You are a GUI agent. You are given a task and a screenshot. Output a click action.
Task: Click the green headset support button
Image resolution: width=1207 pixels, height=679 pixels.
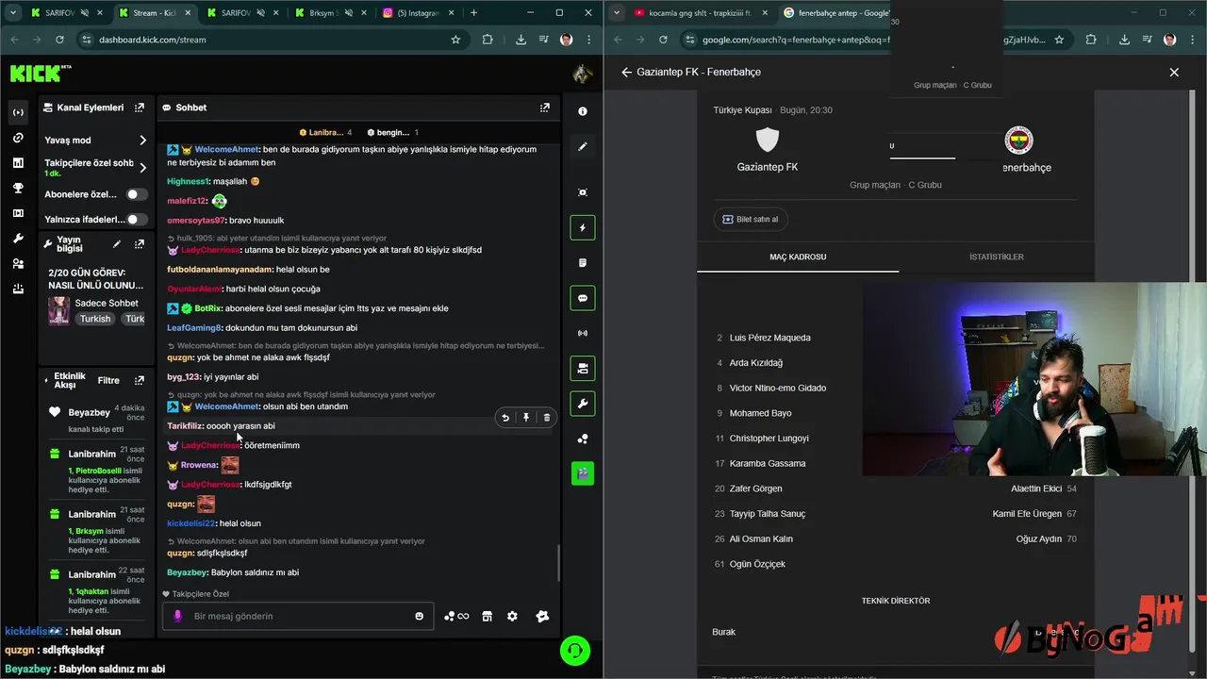point(575,651)
